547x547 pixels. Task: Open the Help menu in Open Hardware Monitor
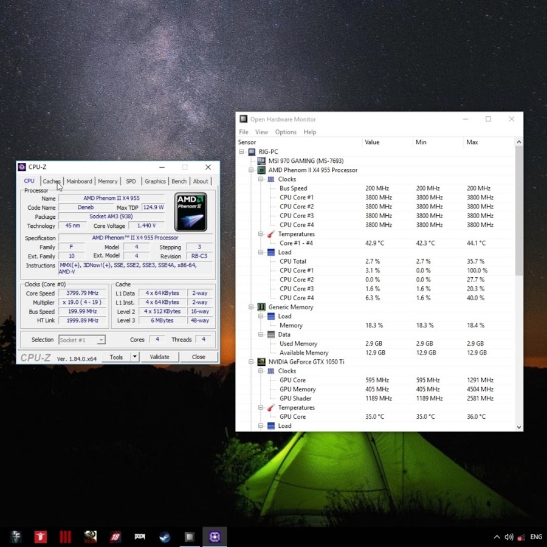coord(310,132)
